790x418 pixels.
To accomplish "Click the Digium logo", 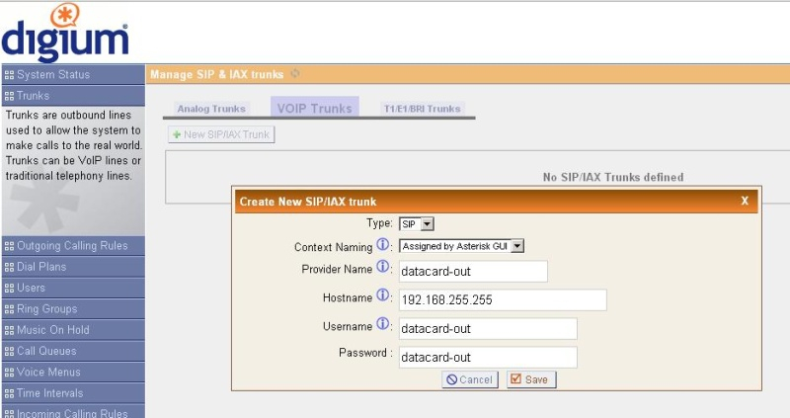I will tap(65, 32).
